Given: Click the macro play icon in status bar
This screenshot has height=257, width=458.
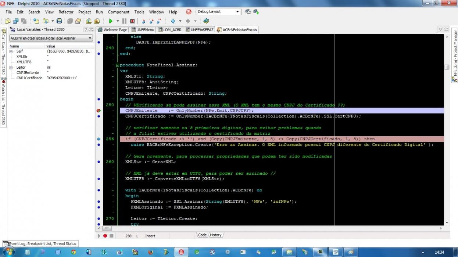Looking at the screenshot, I should point(99,236).
